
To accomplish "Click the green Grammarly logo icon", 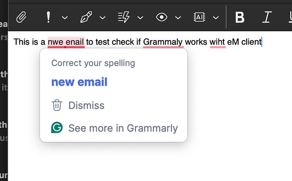I will tap(57, 127).
